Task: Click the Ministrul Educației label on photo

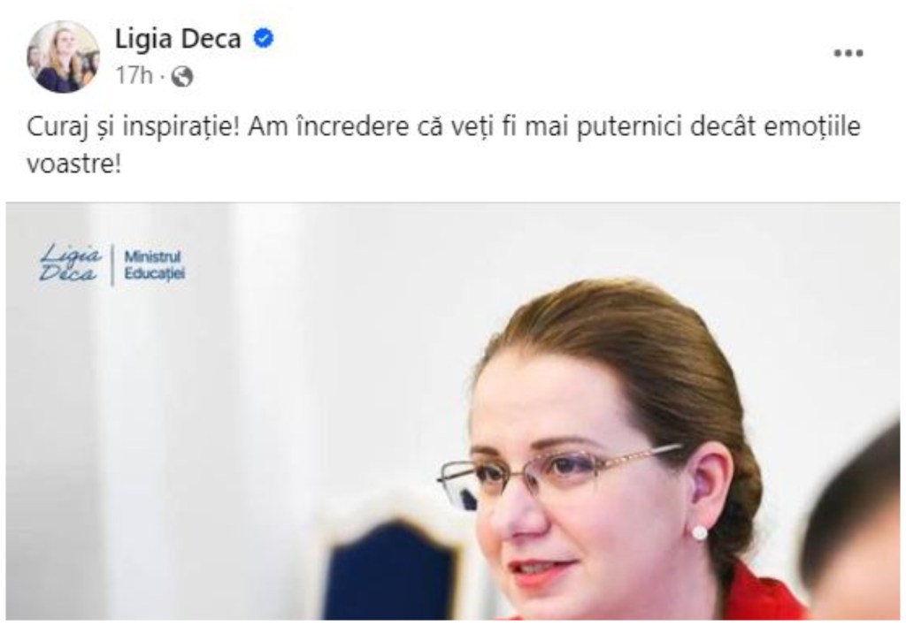Action: tap(154, 265)
